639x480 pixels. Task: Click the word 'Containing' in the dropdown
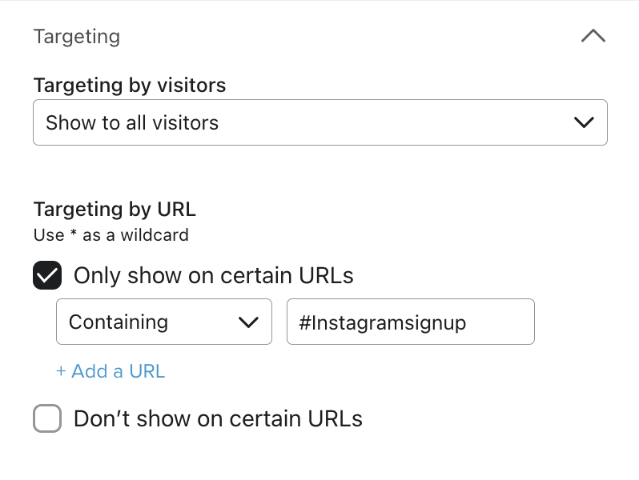[119, 322]
